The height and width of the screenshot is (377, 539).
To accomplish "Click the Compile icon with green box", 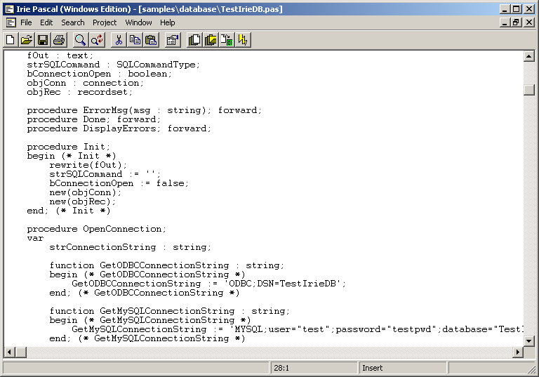I will pyautogui.click(x=227, y=40).
